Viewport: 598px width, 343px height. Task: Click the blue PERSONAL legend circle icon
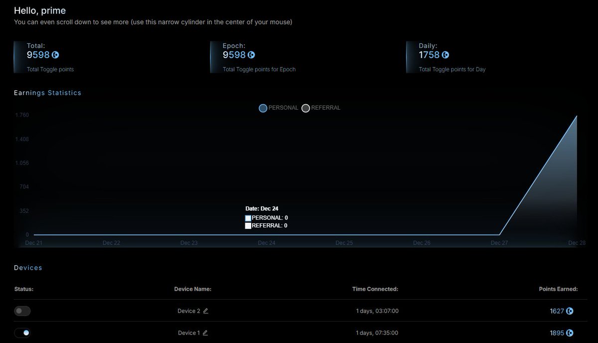click(263, 108)
